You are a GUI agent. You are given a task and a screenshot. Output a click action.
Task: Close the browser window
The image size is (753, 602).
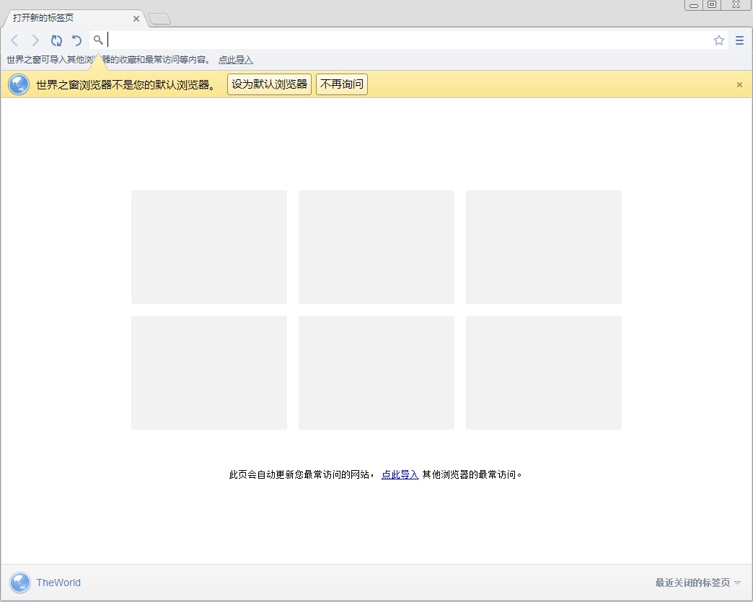736,5
